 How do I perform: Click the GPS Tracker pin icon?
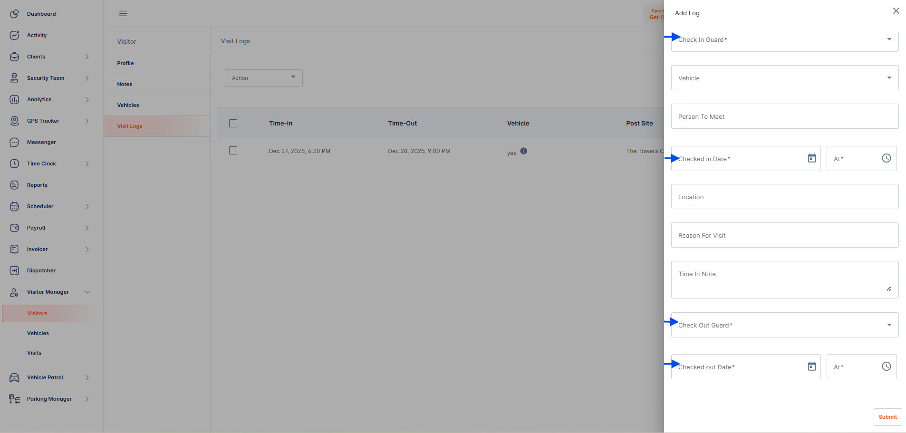[x=14, y=121]
